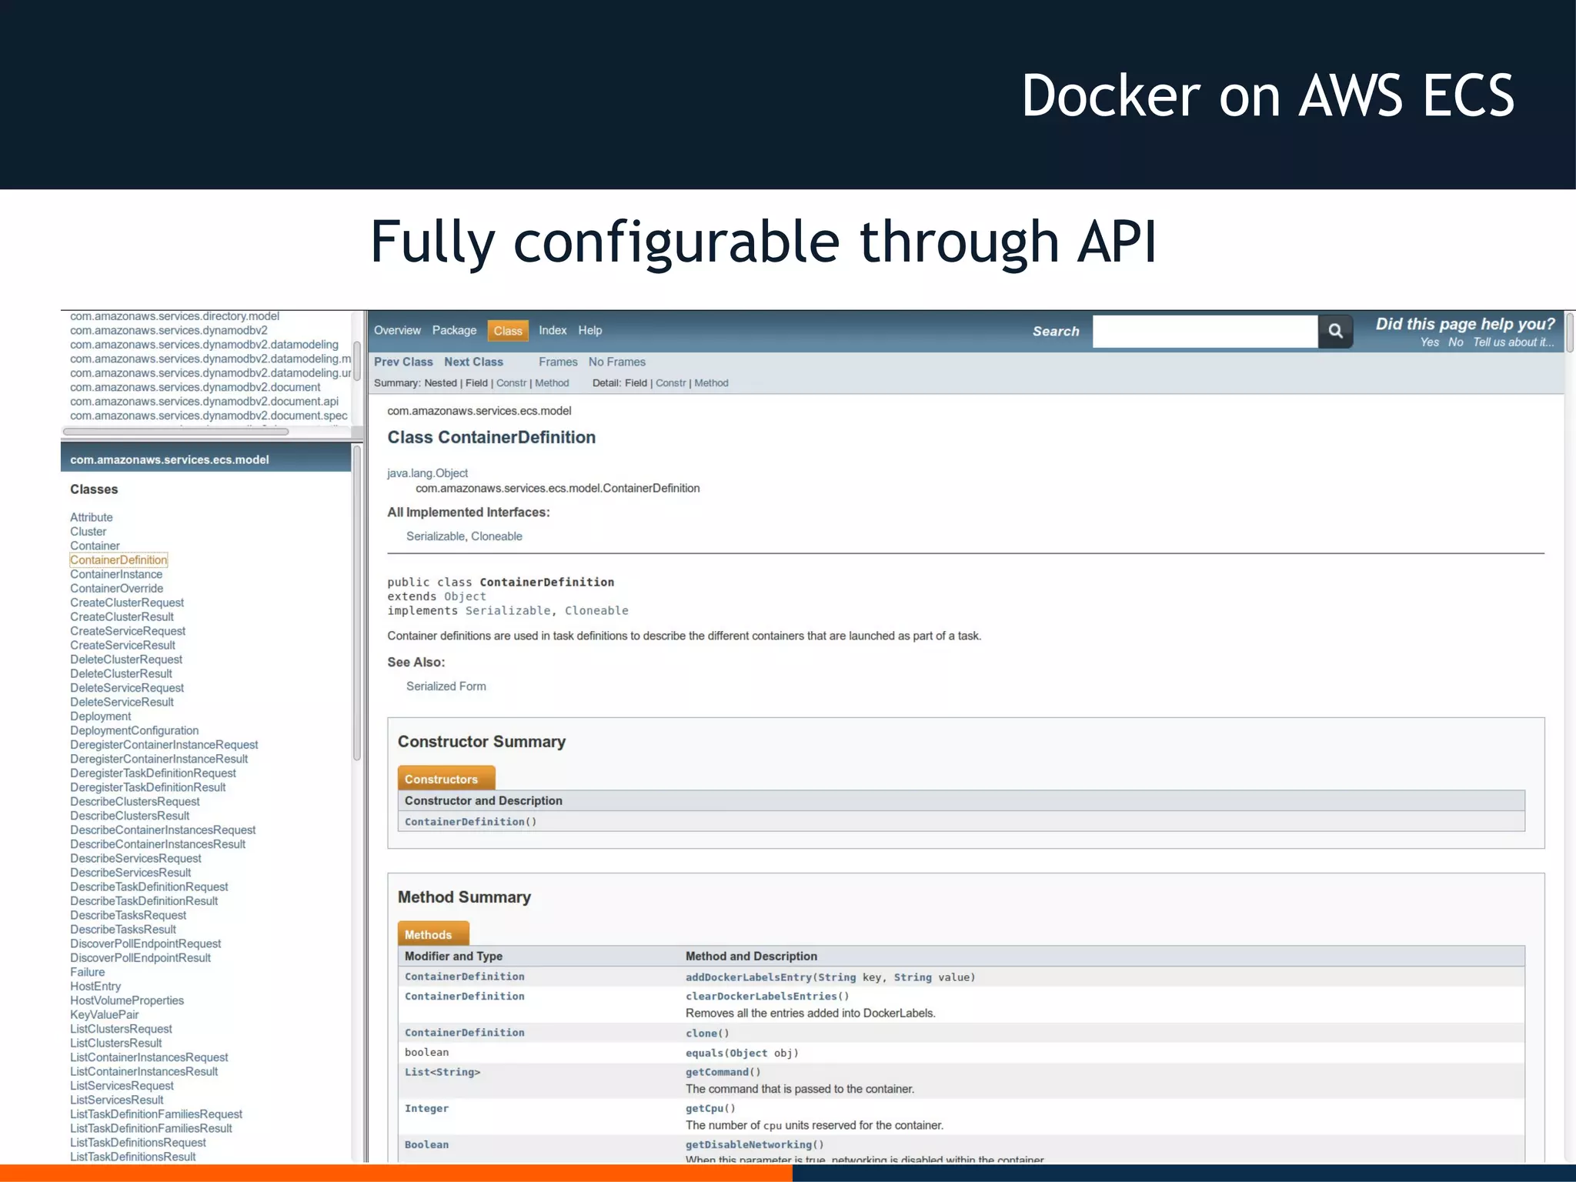Open equals(Object obj) method link

pos(742,1053)
